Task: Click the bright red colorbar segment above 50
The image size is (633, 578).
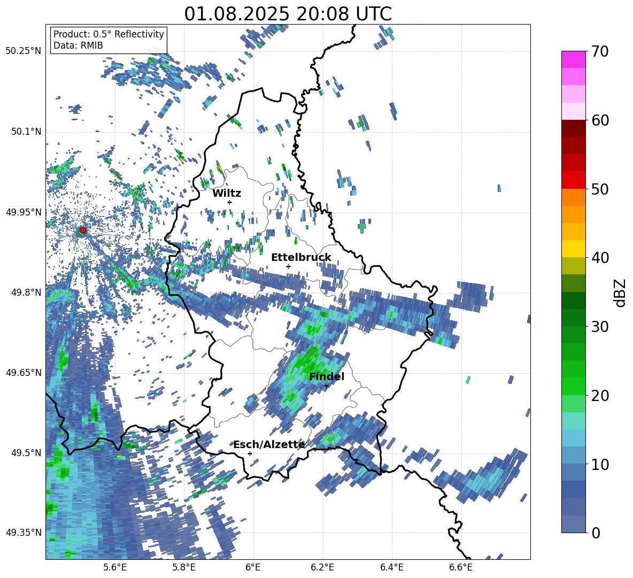Action: [573, 180]
